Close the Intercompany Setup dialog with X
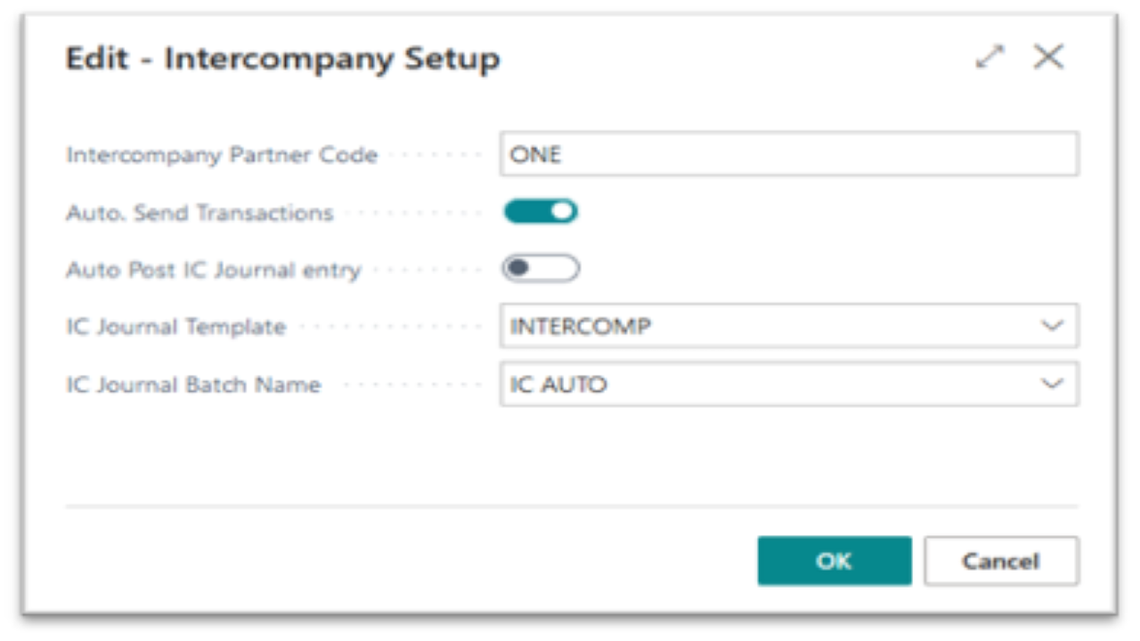The height and width of the screenshot is (641, 1140). click(1048, 57)
